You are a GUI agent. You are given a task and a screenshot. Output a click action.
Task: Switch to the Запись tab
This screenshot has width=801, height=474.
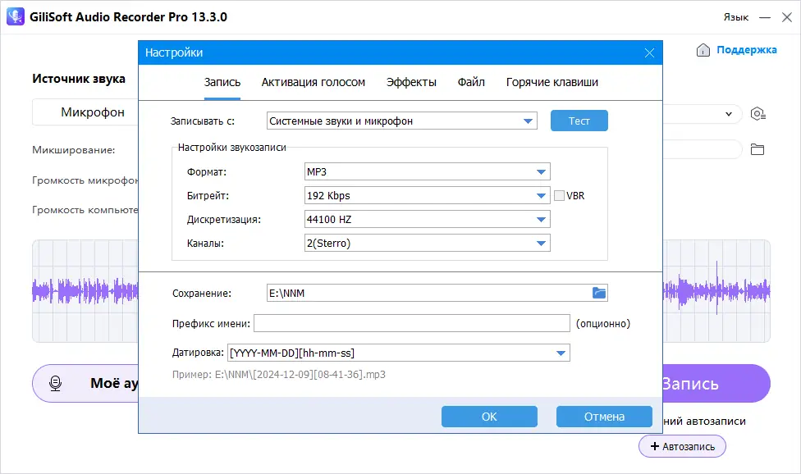222,82
